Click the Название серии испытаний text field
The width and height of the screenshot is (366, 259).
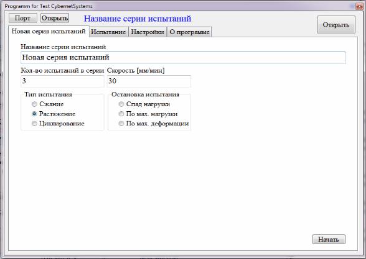click(x=183, y=58)
